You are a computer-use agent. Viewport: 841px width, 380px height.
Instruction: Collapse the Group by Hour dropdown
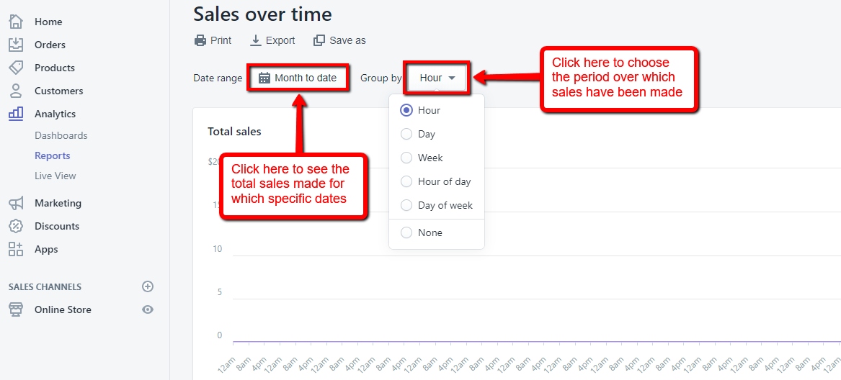(437, 78)
